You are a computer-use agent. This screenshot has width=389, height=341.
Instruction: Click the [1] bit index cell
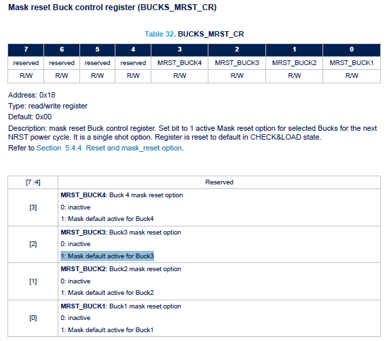point(33,281)
